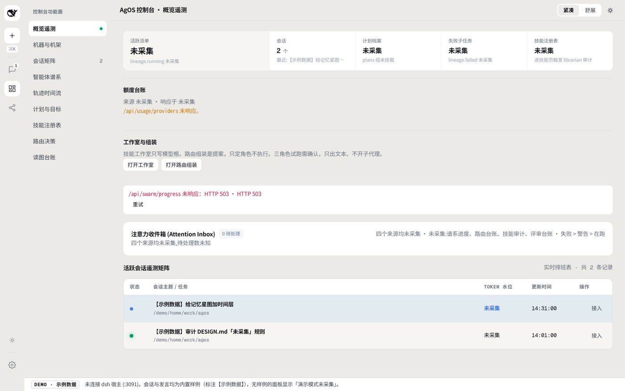Open 轨迹时间流 in the sidebar

(67, 93)
